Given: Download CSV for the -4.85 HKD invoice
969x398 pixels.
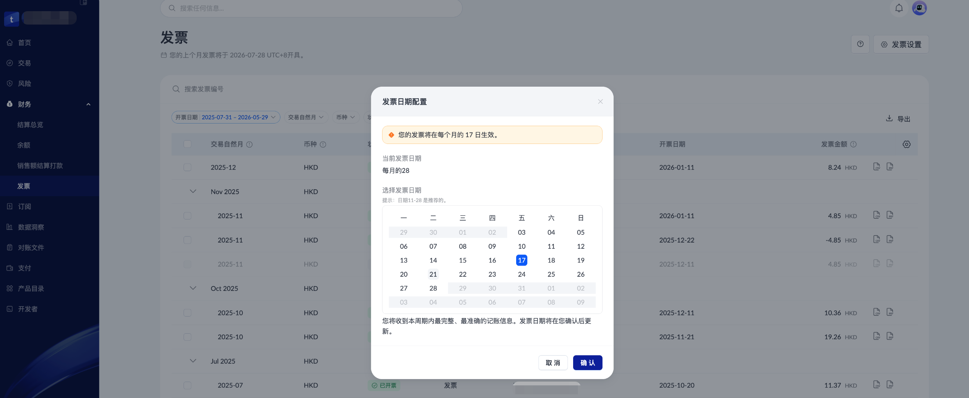Looking at the screenshot, I should pyautogui.click(x=877, y=240).
